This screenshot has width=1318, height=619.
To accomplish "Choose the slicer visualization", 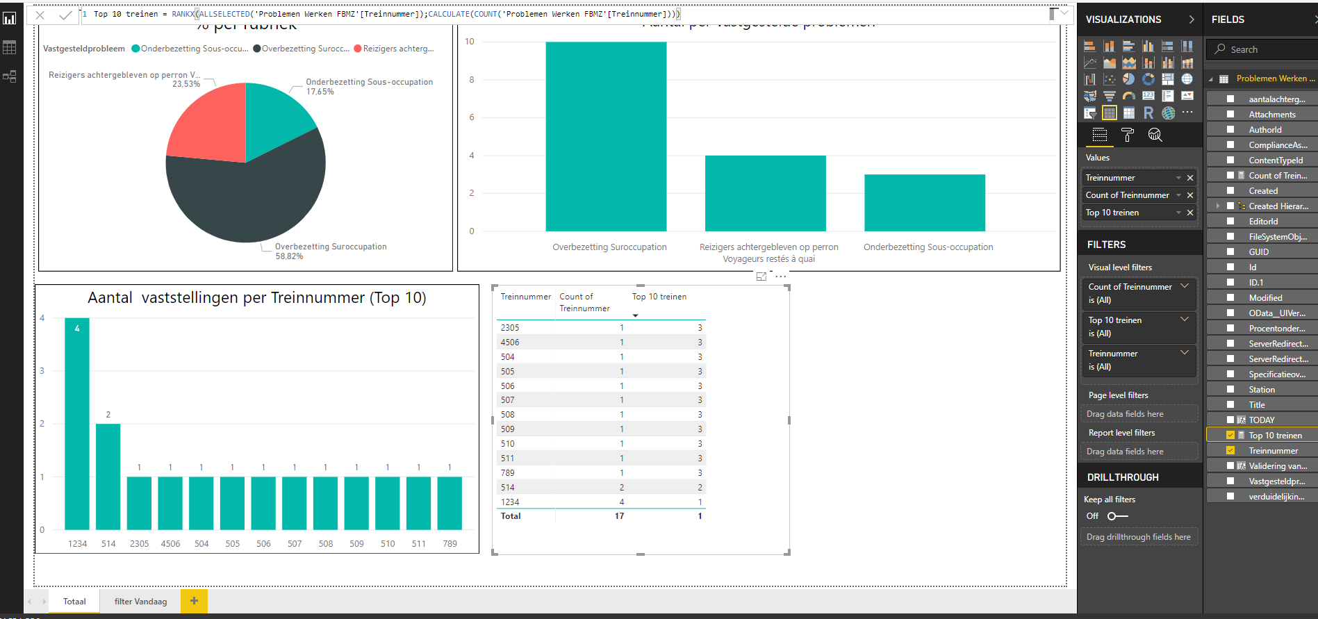I will [x=1089, y=113].
